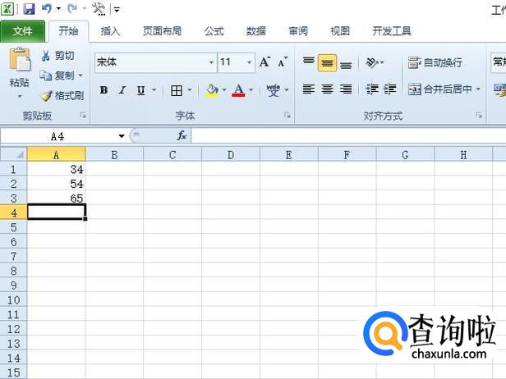The height and width of the screenshot is (379, 506).
Task: Toggle Bold formatting
Action: pyautogui.click(x=103, y=90)
